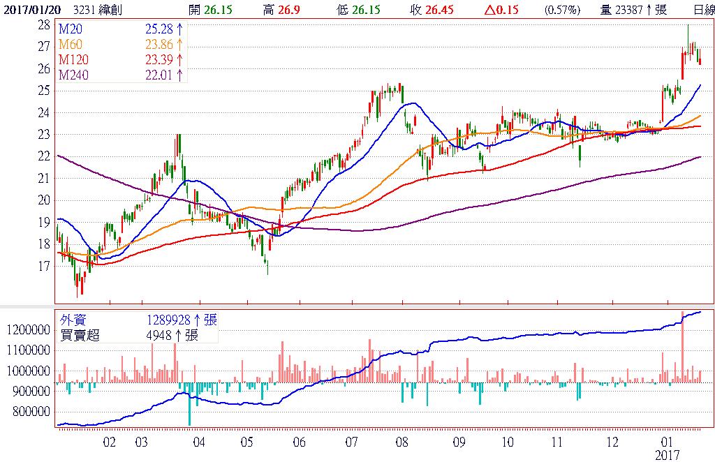Select the M60 moving average legend

click(71, 44)
